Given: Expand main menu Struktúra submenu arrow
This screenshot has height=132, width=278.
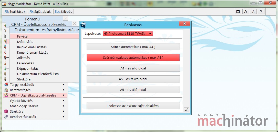Looking at the screenshot, I should click(64, 111).
